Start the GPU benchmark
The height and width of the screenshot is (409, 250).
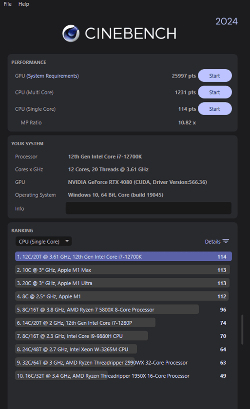pos(215,76)
